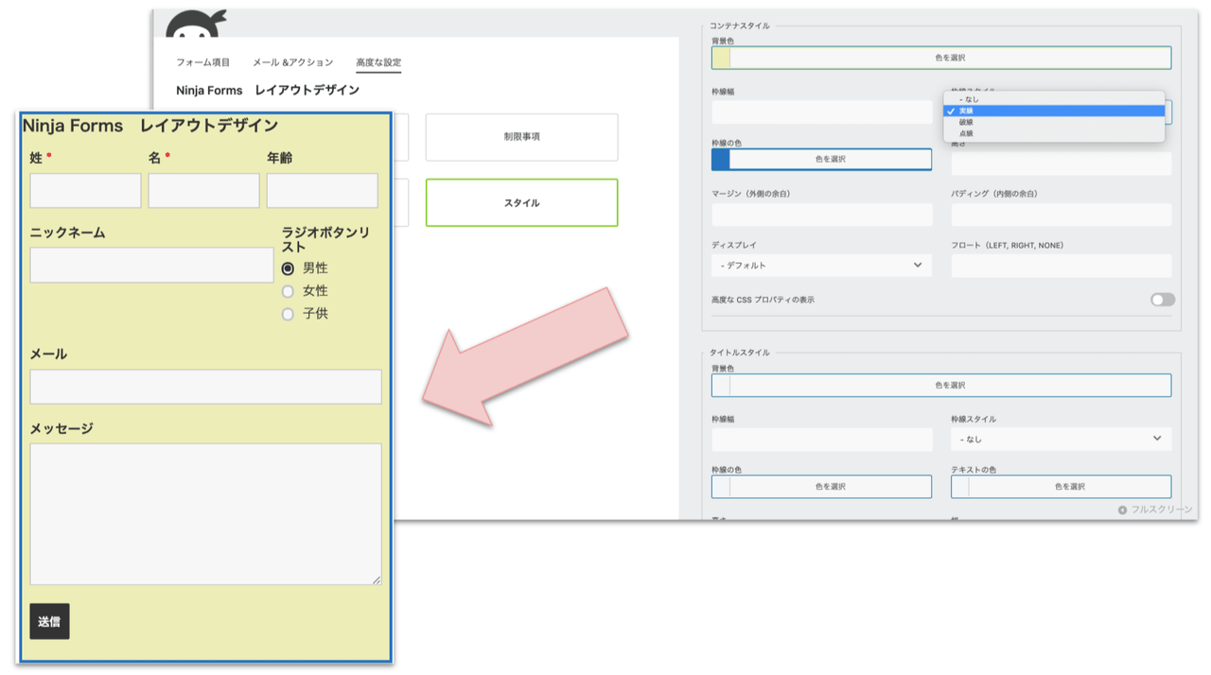Click into the 年齢 field in form preview

(322, 191)
